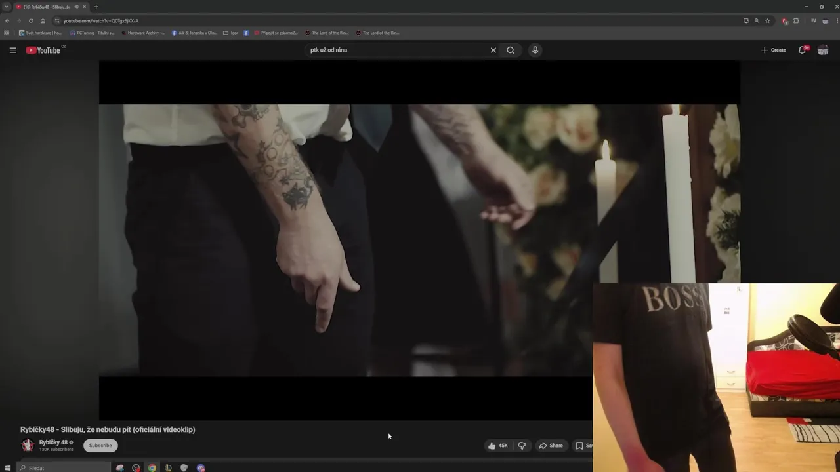Click the install/cast screen icon in address bar

[746, 20]
